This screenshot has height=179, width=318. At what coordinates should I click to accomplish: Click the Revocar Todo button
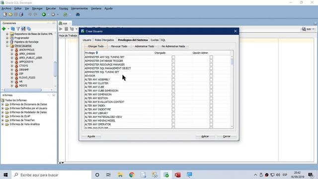point(119,46)
